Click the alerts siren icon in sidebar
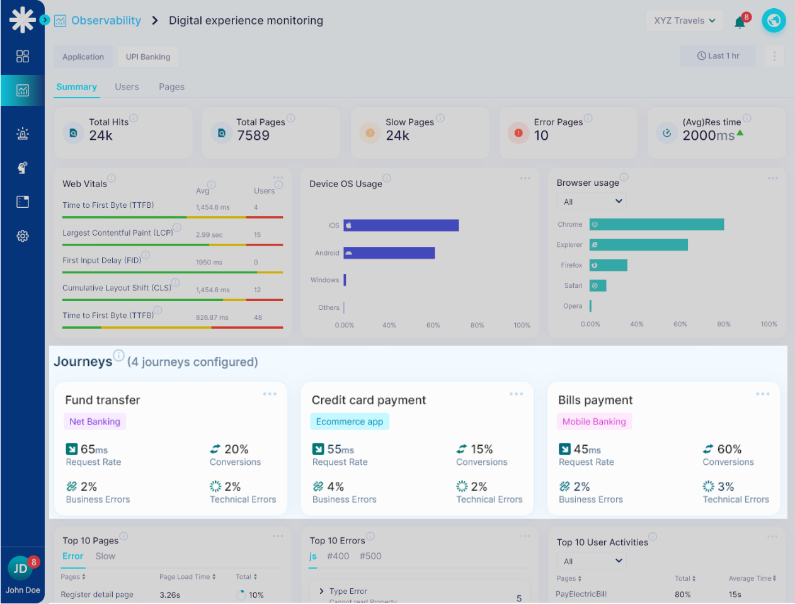 [23, 134]
